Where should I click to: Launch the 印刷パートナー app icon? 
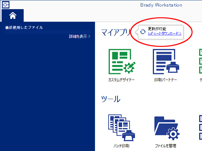tap(166, 62)
